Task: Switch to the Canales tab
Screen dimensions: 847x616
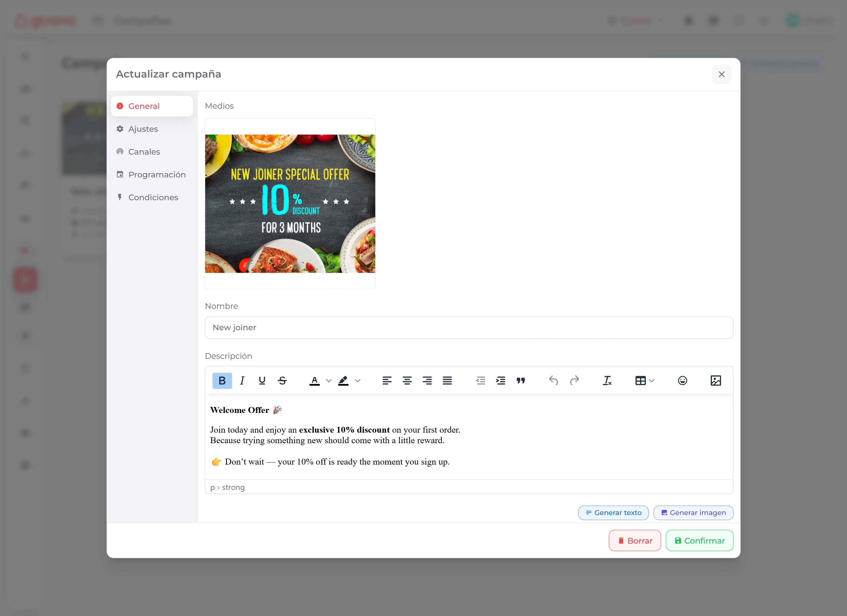Action: [144, 151]
